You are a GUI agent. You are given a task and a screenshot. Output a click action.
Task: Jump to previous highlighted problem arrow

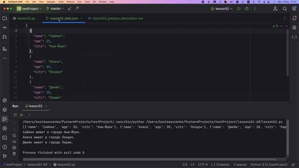click(281, 26)
